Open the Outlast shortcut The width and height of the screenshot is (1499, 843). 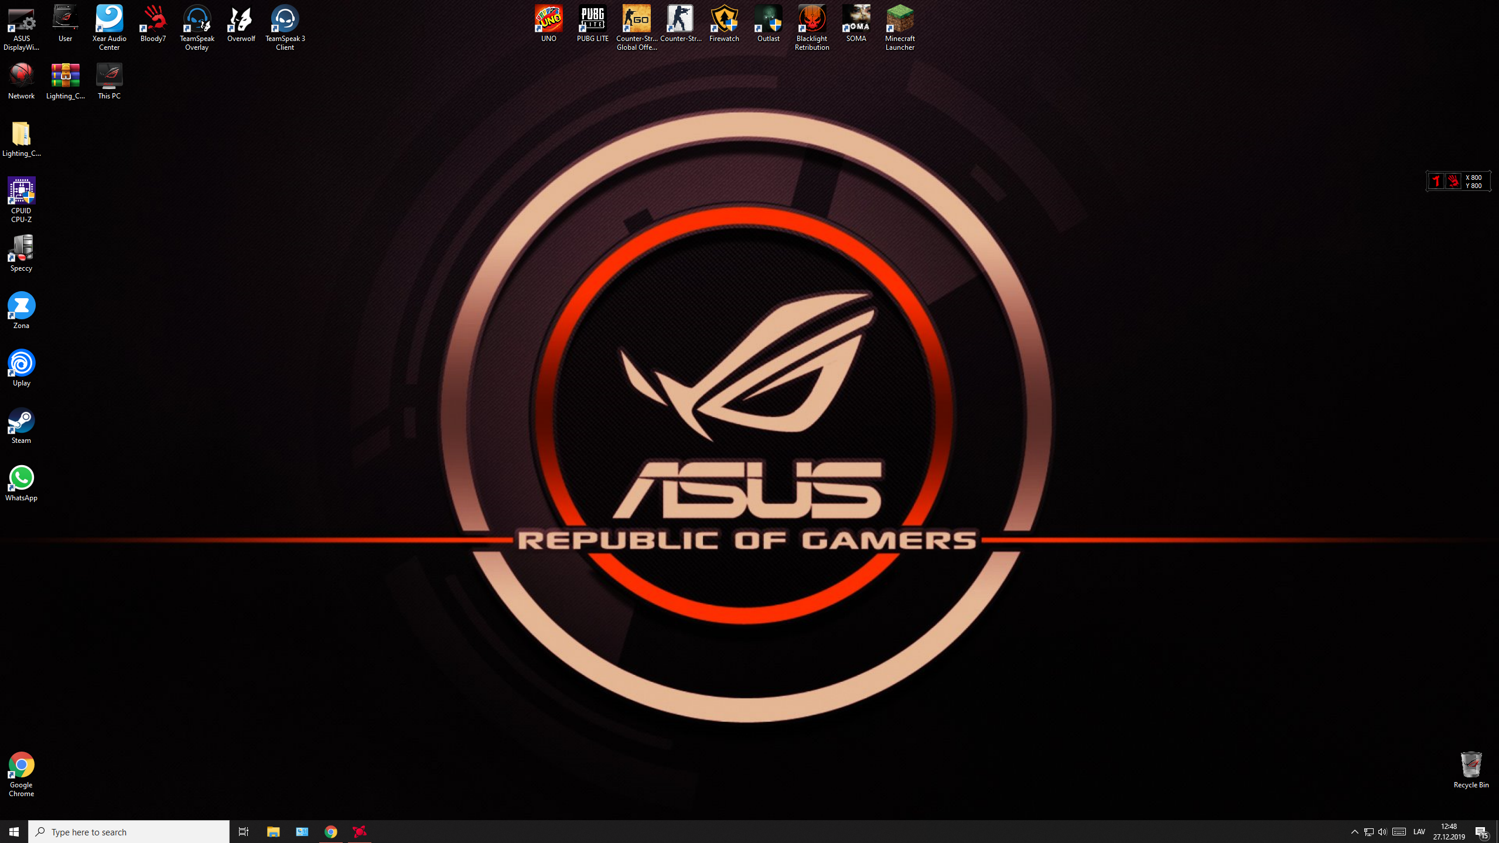[x=768, y=23]
